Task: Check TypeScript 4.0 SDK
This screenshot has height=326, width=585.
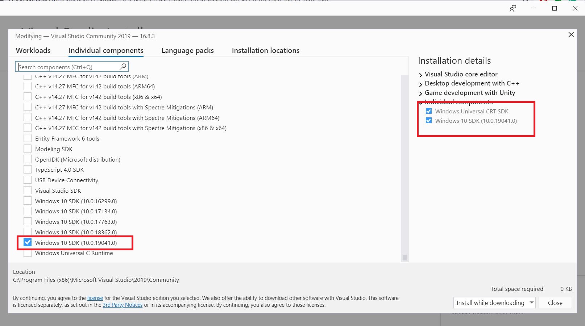Action: [x=27, y=169]
